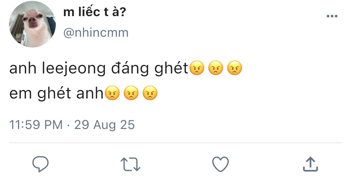351x183 pixels.
Task: Click the "29 Aug 25" date text
Action: (x=104, y=124)
